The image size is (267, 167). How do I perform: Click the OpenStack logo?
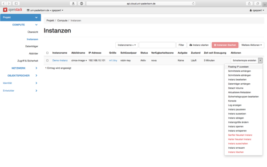click(12, 10)
